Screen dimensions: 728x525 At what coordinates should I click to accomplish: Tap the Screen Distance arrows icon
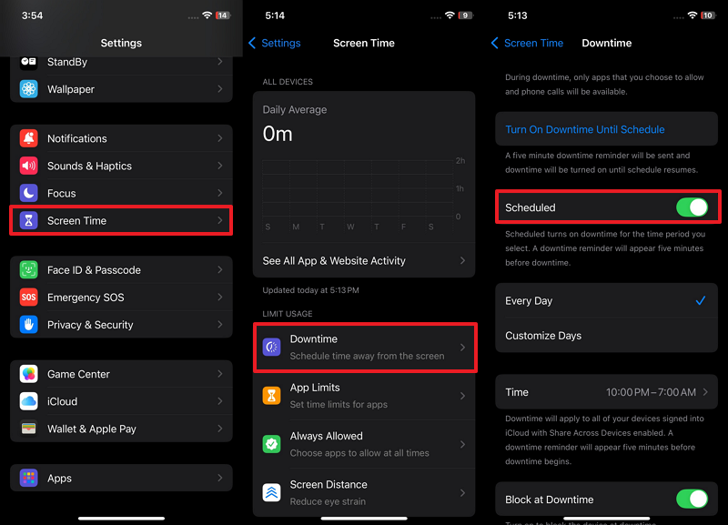[x=271, y=492]
